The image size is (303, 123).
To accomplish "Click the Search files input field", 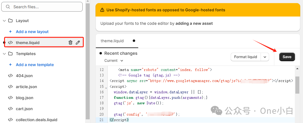I will pyautogui.click(x=42, y=7).
